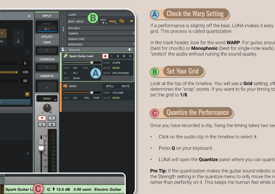This screenshot has height=194, width=275.
Task: Click the UTILITY section header
Action: pos(47,37)
